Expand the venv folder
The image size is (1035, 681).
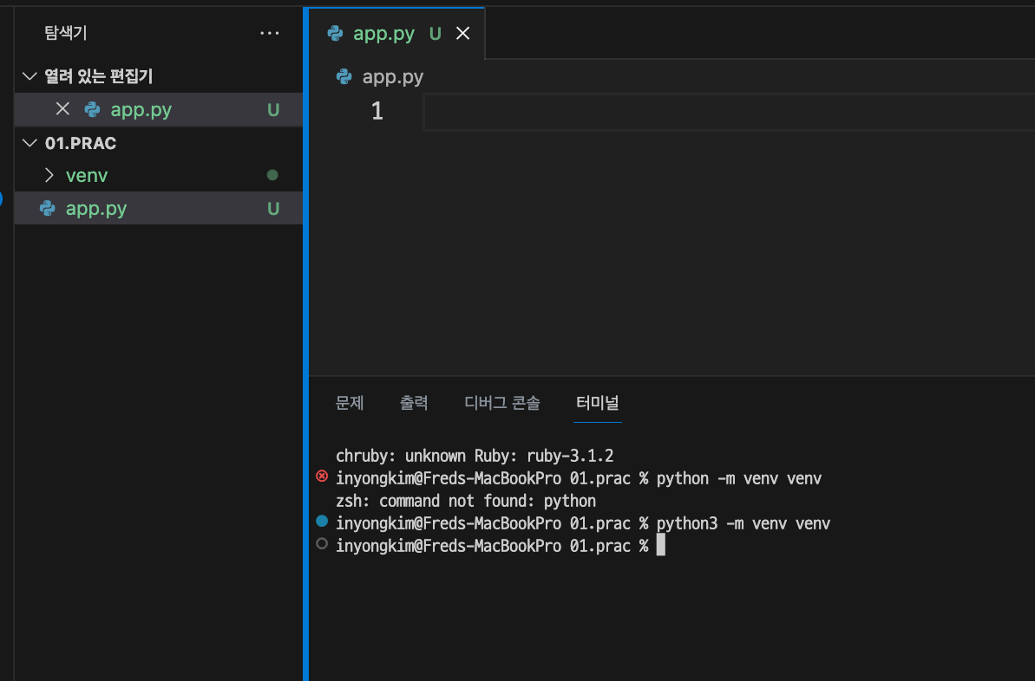49,175
